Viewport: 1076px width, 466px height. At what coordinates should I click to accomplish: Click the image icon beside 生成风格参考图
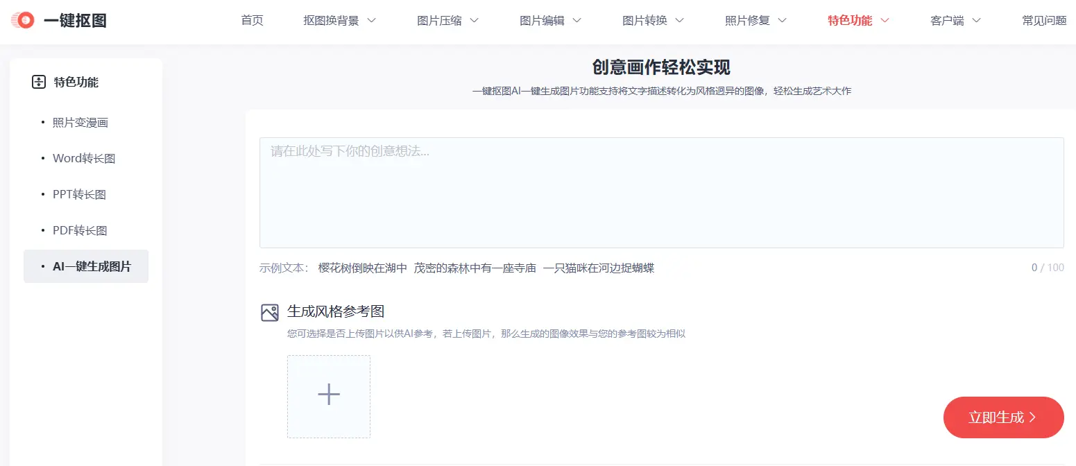click(x=270, y=313)
